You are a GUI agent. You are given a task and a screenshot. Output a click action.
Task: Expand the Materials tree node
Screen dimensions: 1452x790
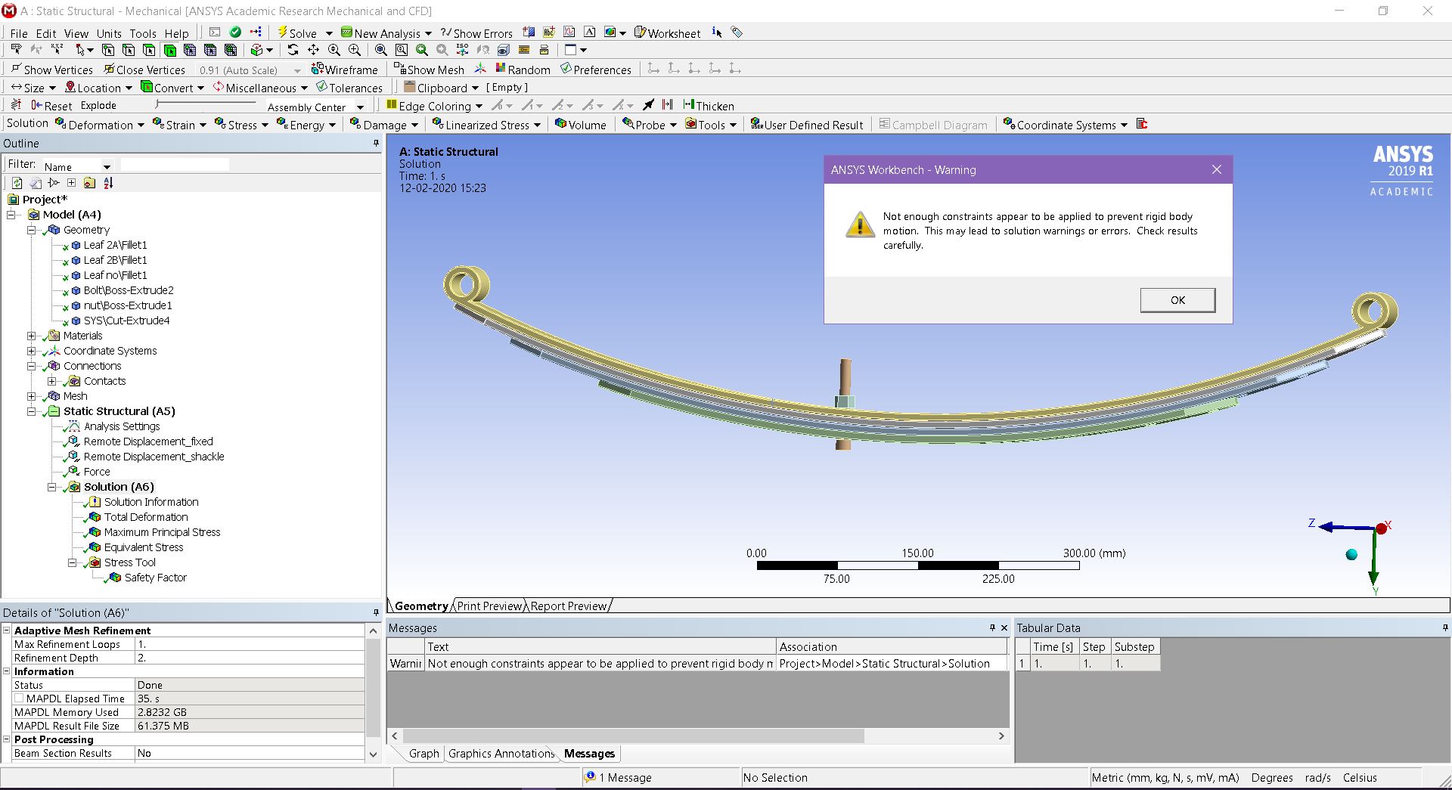pyautogui.click(x=32, y=336)
